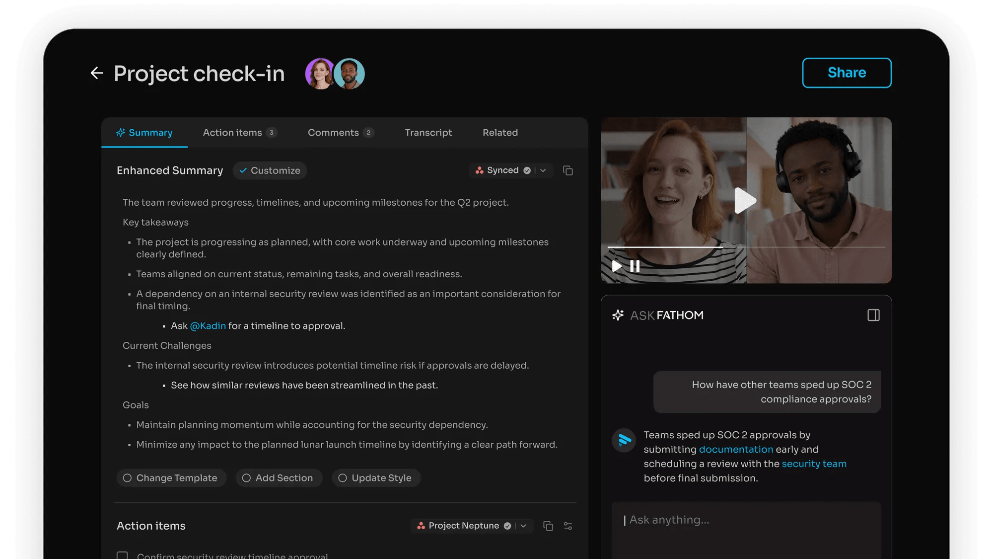
Task: Click the Comments count badge 2
Action: click(x=368, y=133)
